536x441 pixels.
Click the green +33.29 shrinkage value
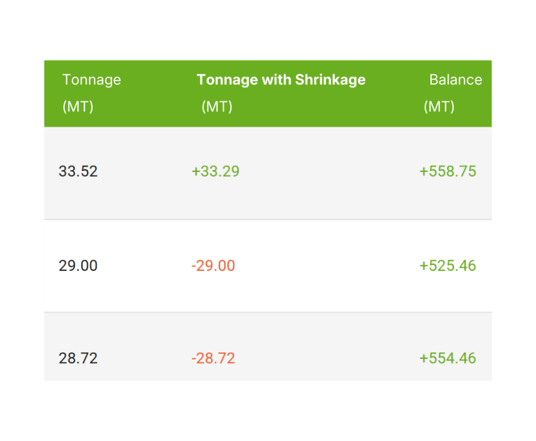[x=215, y=172]
